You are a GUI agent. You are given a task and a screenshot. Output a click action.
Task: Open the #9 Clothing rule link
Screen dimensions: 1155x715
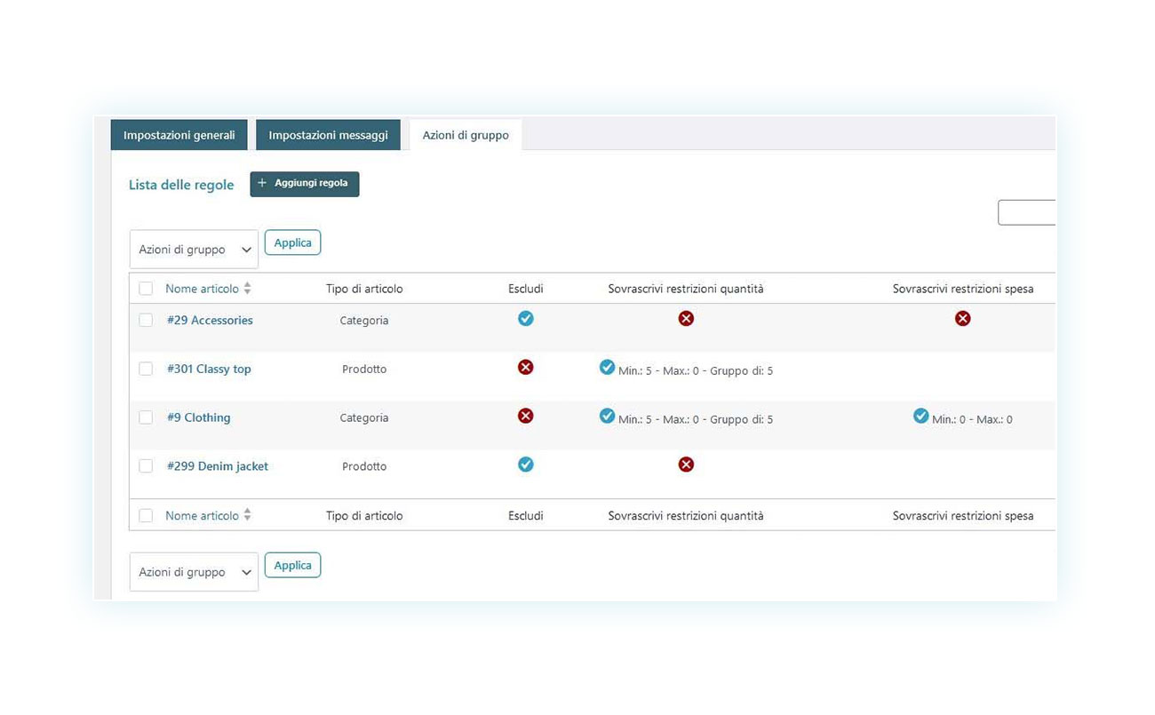198,418
